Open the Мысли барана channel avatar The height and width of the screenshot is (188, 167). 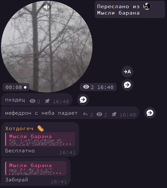147,6
